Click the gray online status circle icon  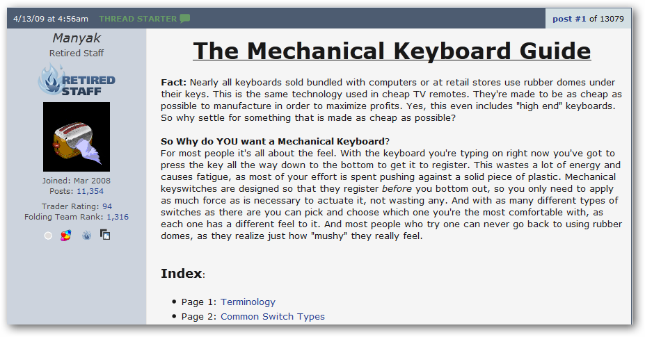click(x=48, y=236)
